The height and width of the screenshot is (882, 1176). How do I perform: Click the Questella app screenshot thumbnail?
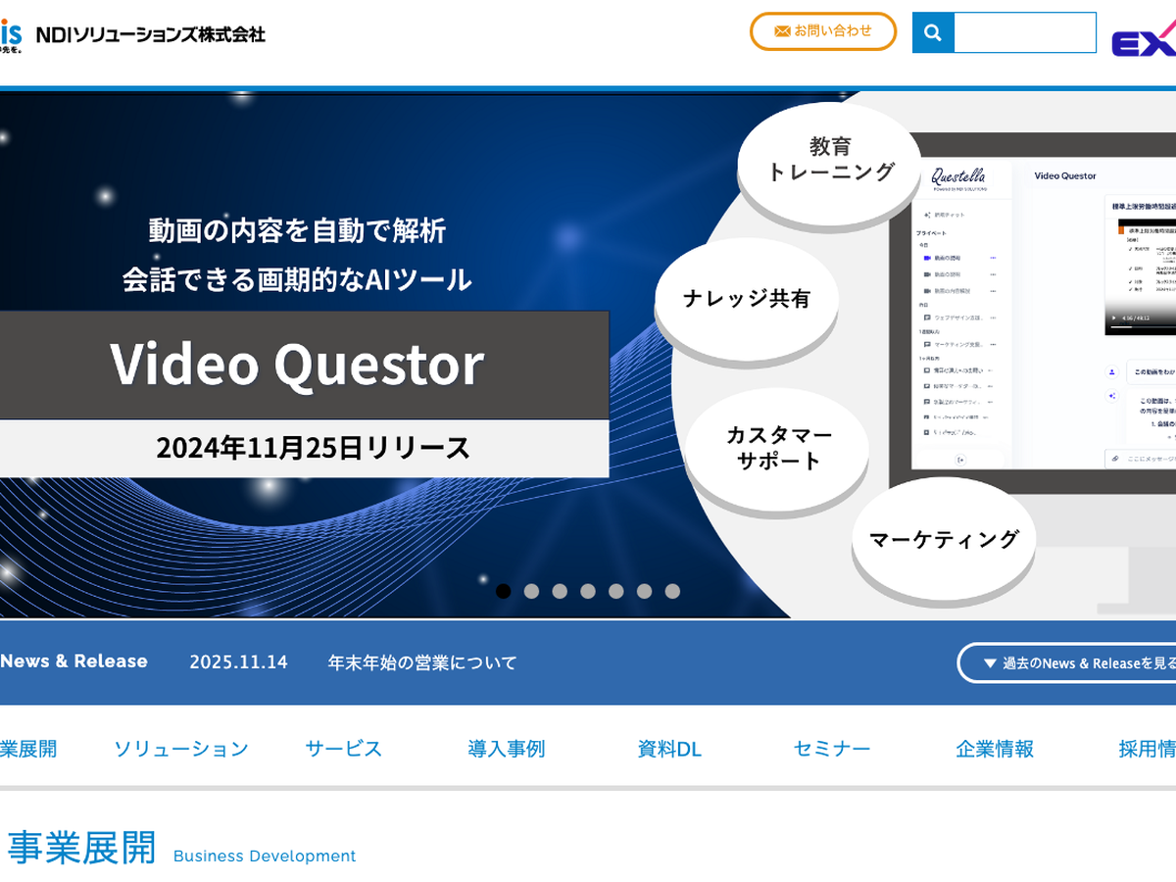point(1039,314)
